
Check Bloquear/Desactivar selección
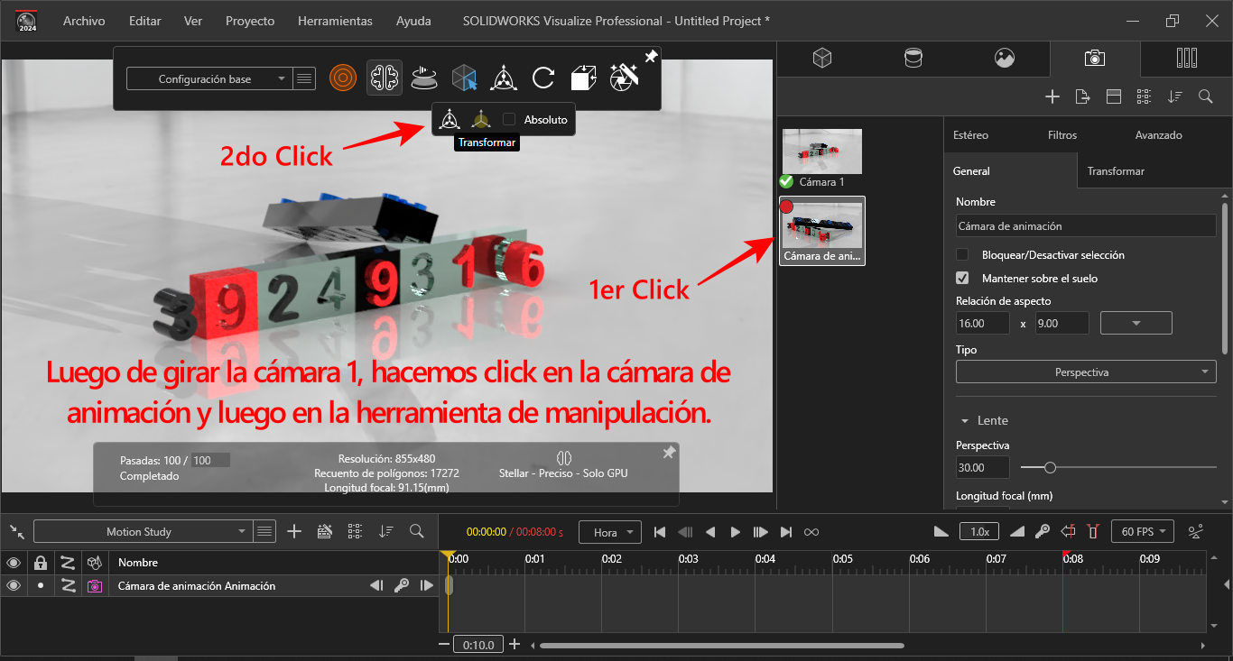(962, 255)
